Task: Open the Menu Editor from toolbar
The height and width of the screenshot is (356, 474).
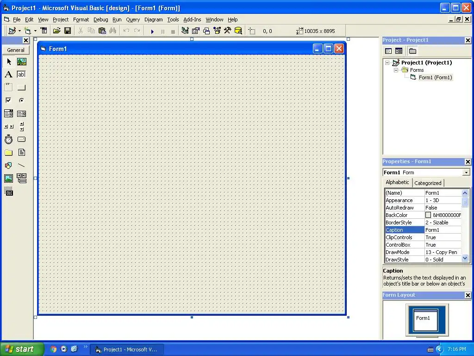Action: click(44, 31)
